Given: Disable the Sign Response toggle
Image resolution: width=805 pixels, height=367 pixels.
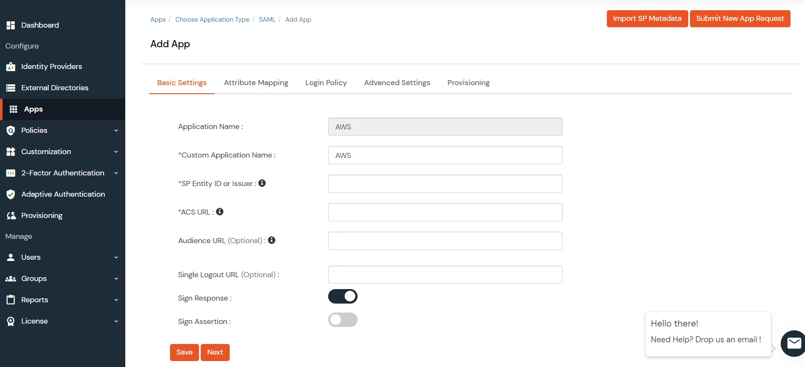Looking at the screenshot, I should (343, 296).
